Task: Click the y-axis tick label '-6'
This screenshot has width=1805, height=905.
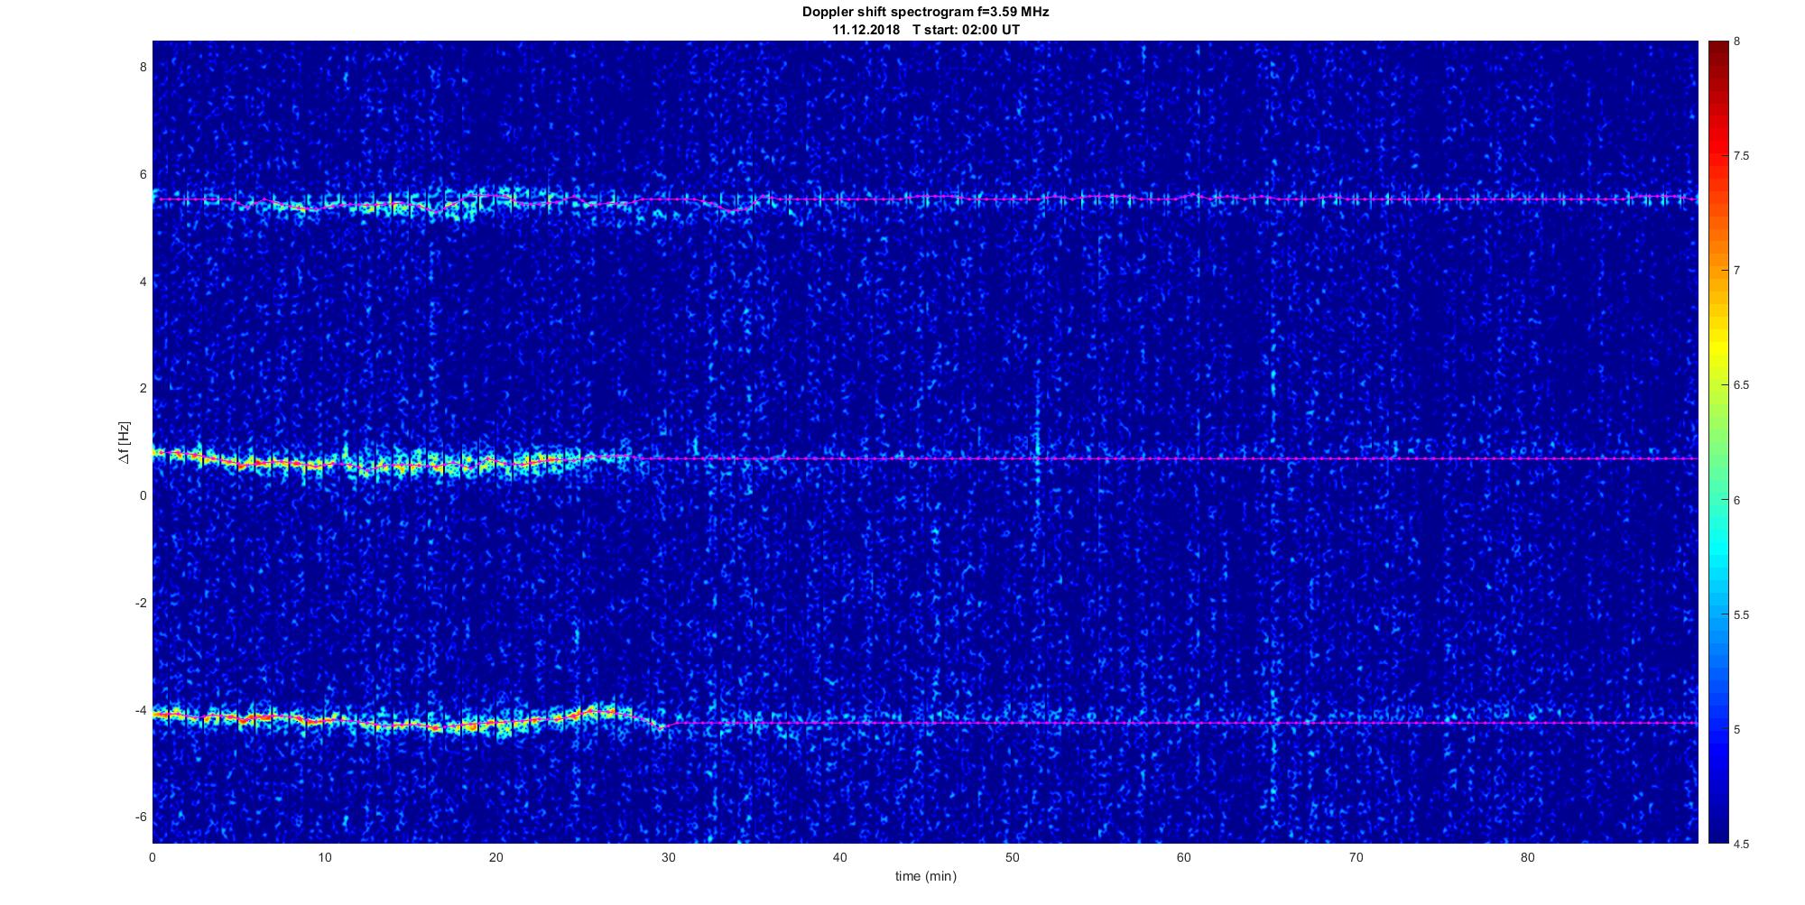Action: tap(141, 817)
